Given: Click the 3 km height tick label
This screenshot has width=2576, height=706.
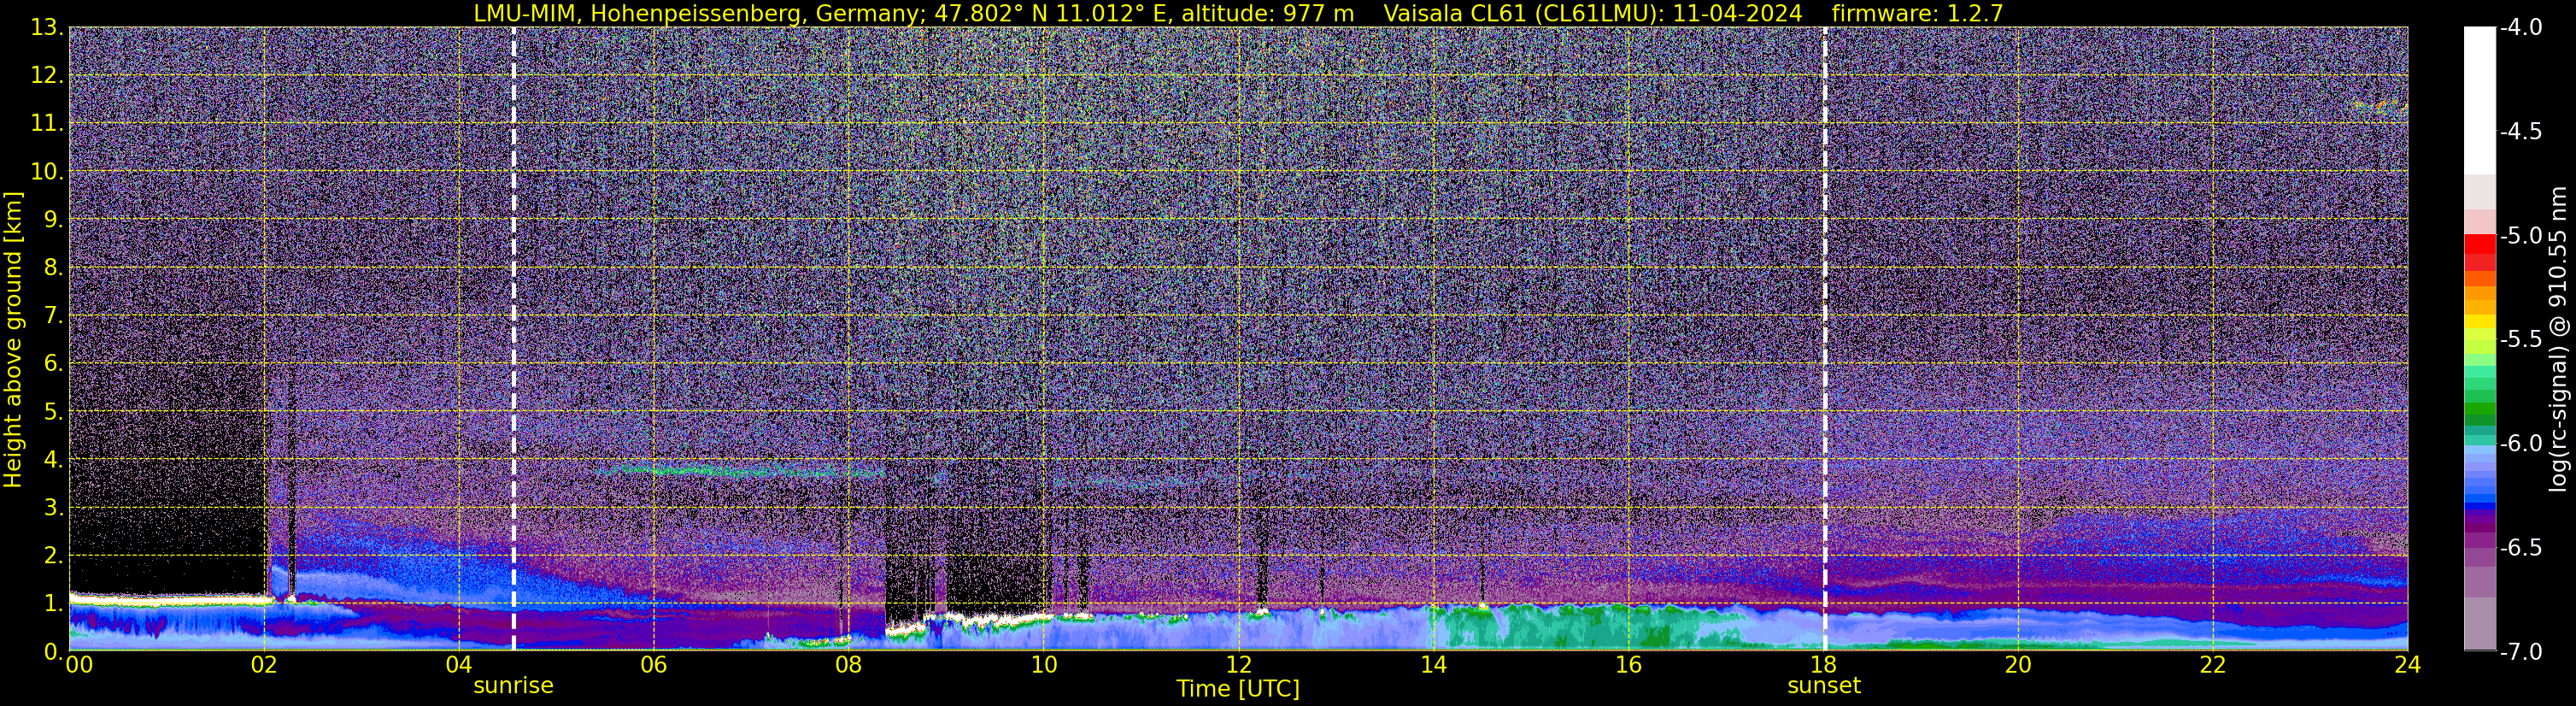Looking at the screenshot, I should point(54,508).
